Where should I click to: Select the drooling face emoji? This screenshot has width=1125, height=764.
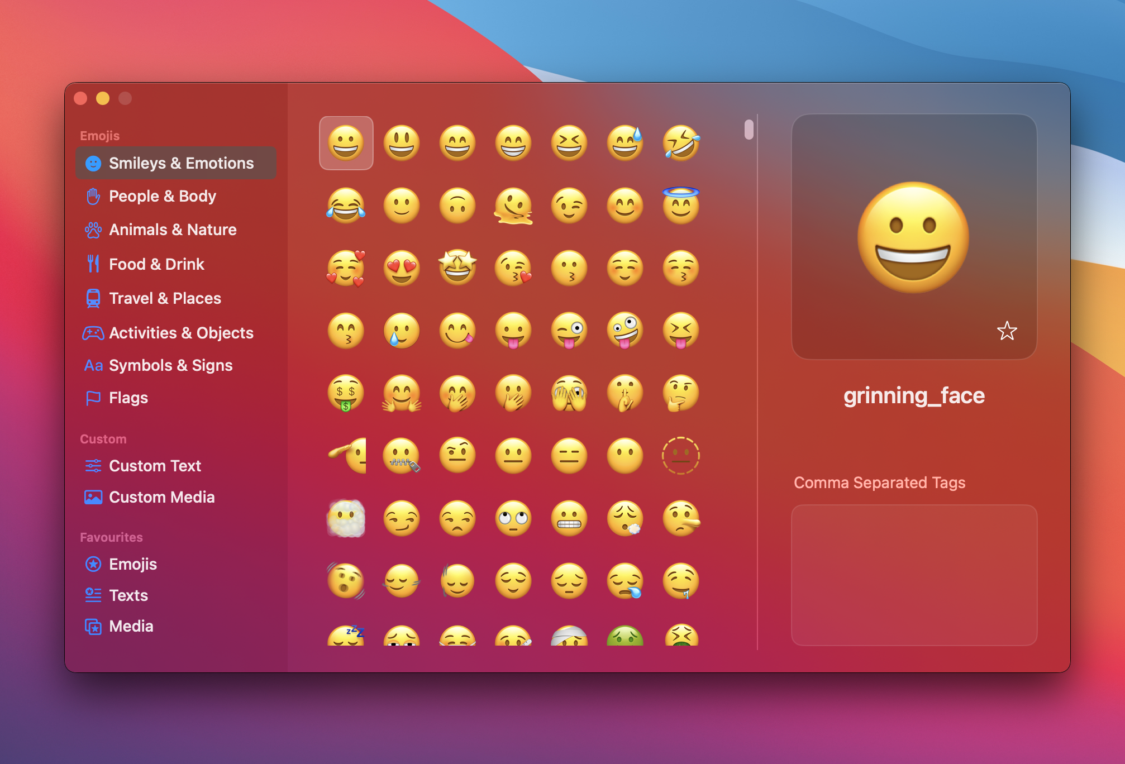point(681,581)
